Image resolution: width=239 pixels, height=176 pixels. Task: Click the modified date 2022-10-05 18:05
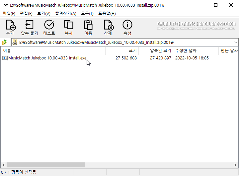coord(192,58)
